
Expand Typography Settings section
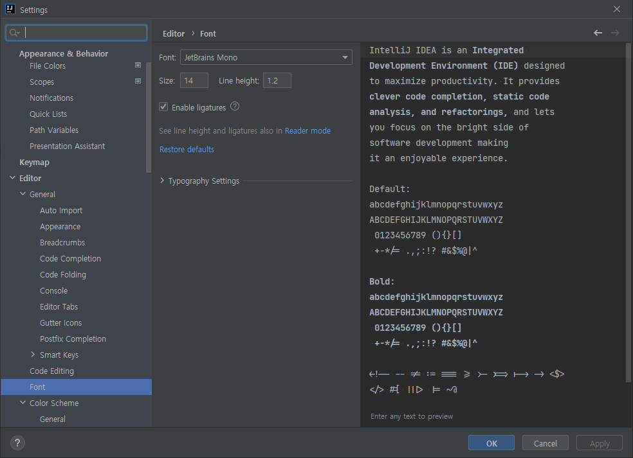(x=162, y=181)
